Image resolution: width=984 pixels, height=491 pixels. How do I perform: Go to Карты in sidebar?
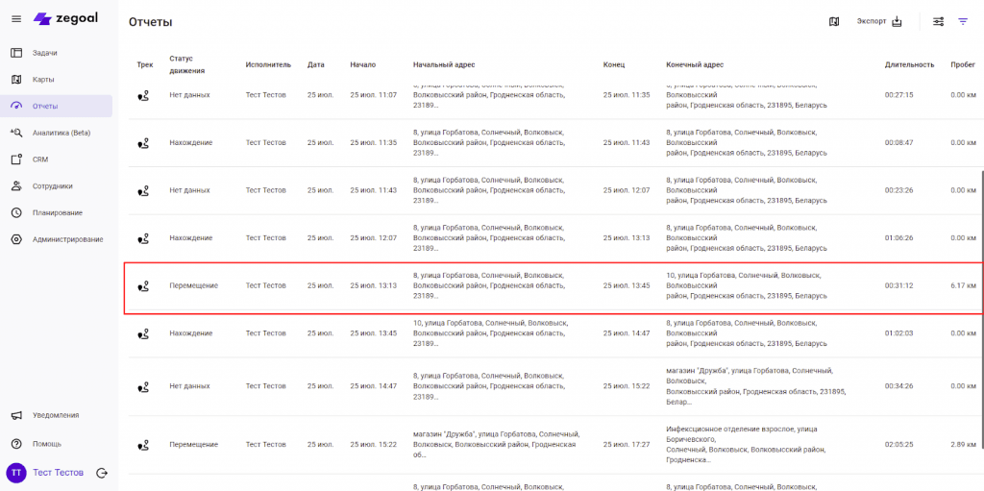43,79
